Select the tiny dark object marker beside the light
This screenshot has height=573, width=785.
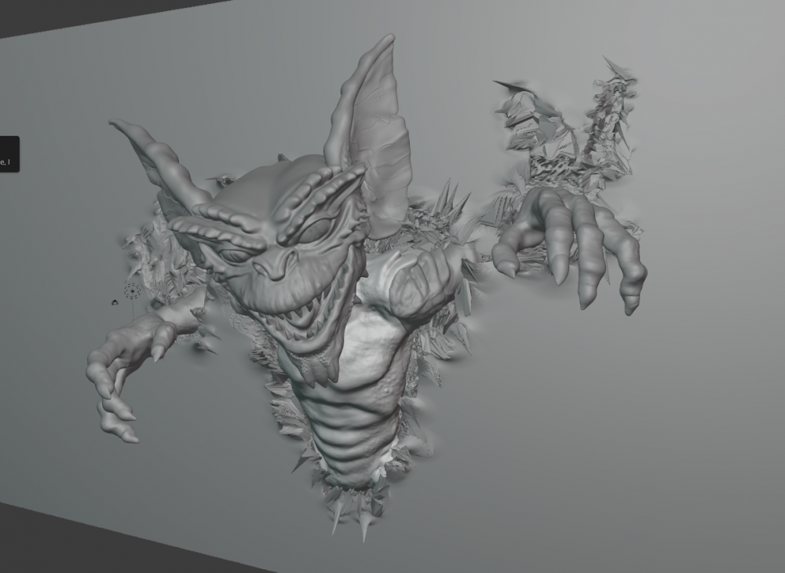(x=115, y=302)
